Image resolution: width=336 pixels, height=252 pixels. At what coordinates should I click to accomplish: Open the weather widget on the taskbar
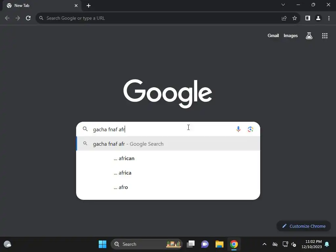[x=8, y=244]
